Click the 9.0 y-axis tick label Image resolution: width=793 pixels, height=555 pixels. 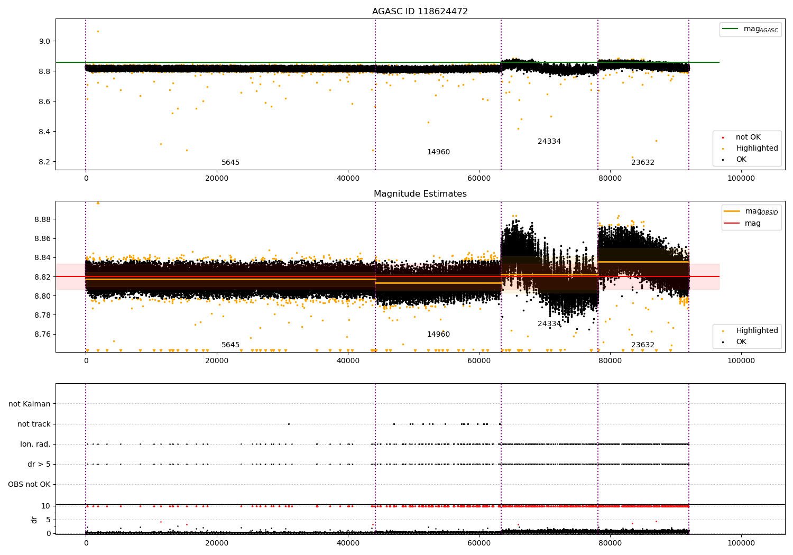click(44, 41)
